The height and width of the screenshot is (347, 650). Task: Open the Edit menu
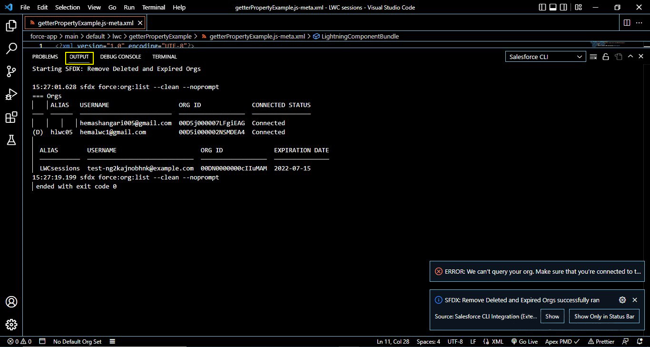click(42, 8)
